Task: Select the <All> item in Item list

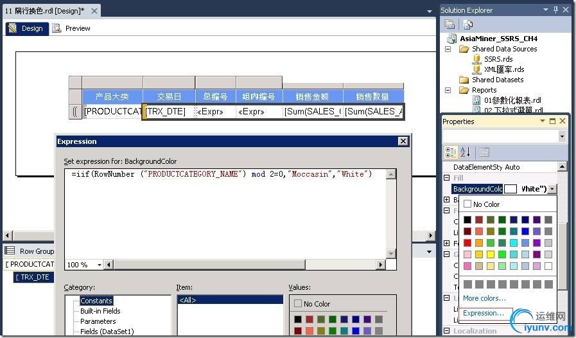Action: point(231,300)
